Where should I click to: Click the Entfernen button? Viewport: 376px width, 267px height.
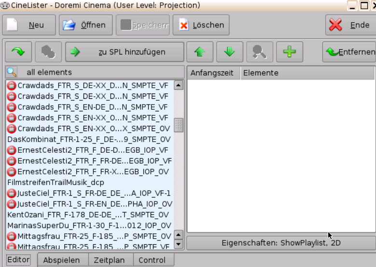point(349,52)
